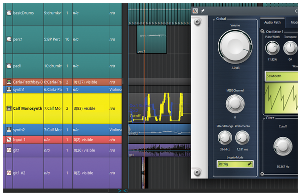Click the top rack screw on plugin panel

pos(197,22)
